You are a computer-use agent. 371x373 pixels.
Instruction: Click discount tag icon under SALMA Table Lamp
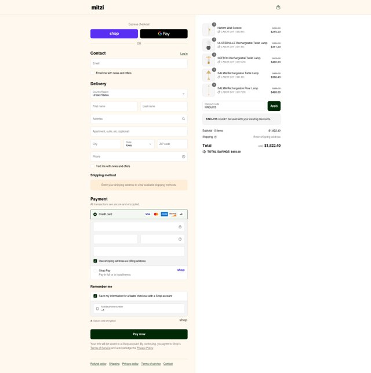coord(219,77)
